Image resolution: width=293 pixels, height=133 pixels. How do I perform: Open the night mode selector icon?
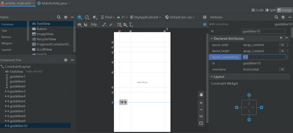pyautogui.click(x=95, y=17)
